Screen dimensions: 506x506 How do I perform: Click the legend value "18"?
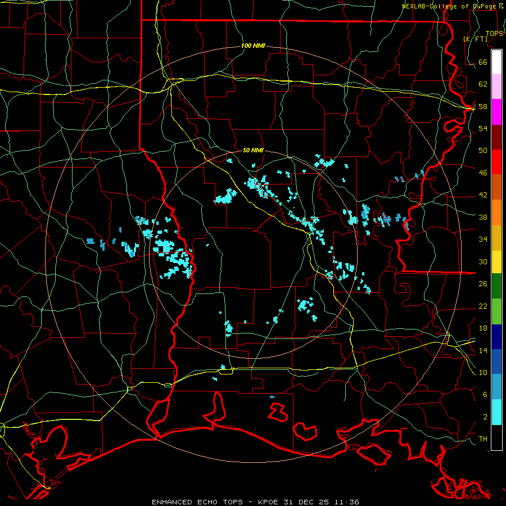483,328
